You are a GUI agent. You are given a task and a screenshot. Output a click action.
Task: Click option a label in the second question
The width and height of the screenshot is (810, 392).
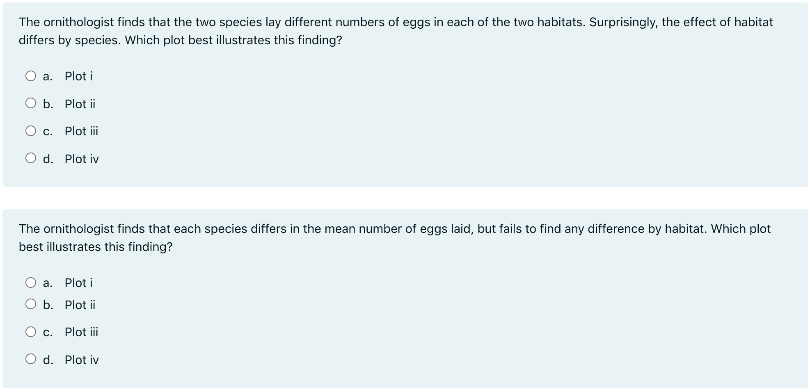(x=48, y=283)
